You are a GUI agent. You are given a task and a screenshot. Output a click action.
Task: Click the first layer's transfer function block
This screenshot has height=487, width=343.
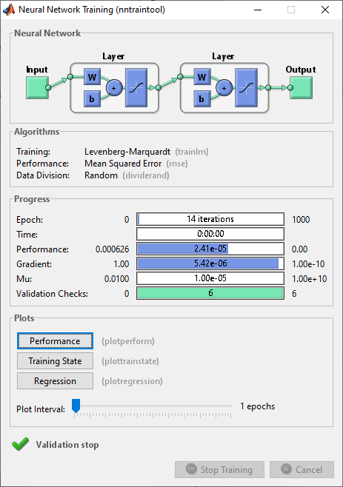[x=136, y=88]
